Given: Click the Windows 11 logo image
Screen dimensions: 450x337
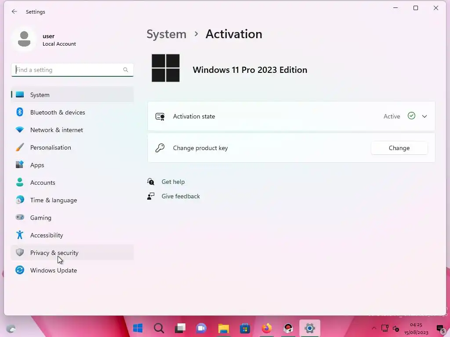Looking at the screenshot, I should [x=166, y=68].
